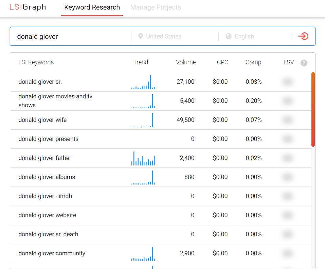Viewport: 325px width, 272px height.
Task: Select keyword 'donald glover sr. death'
Action: [x=48, y=234]
